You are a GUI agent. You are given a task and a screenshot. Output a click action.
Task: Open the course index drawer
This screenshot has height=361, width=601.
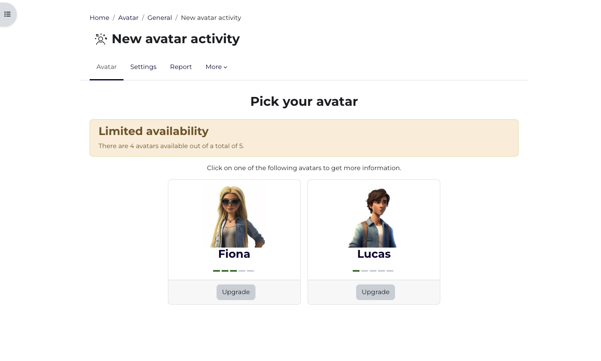click(8, 14)
